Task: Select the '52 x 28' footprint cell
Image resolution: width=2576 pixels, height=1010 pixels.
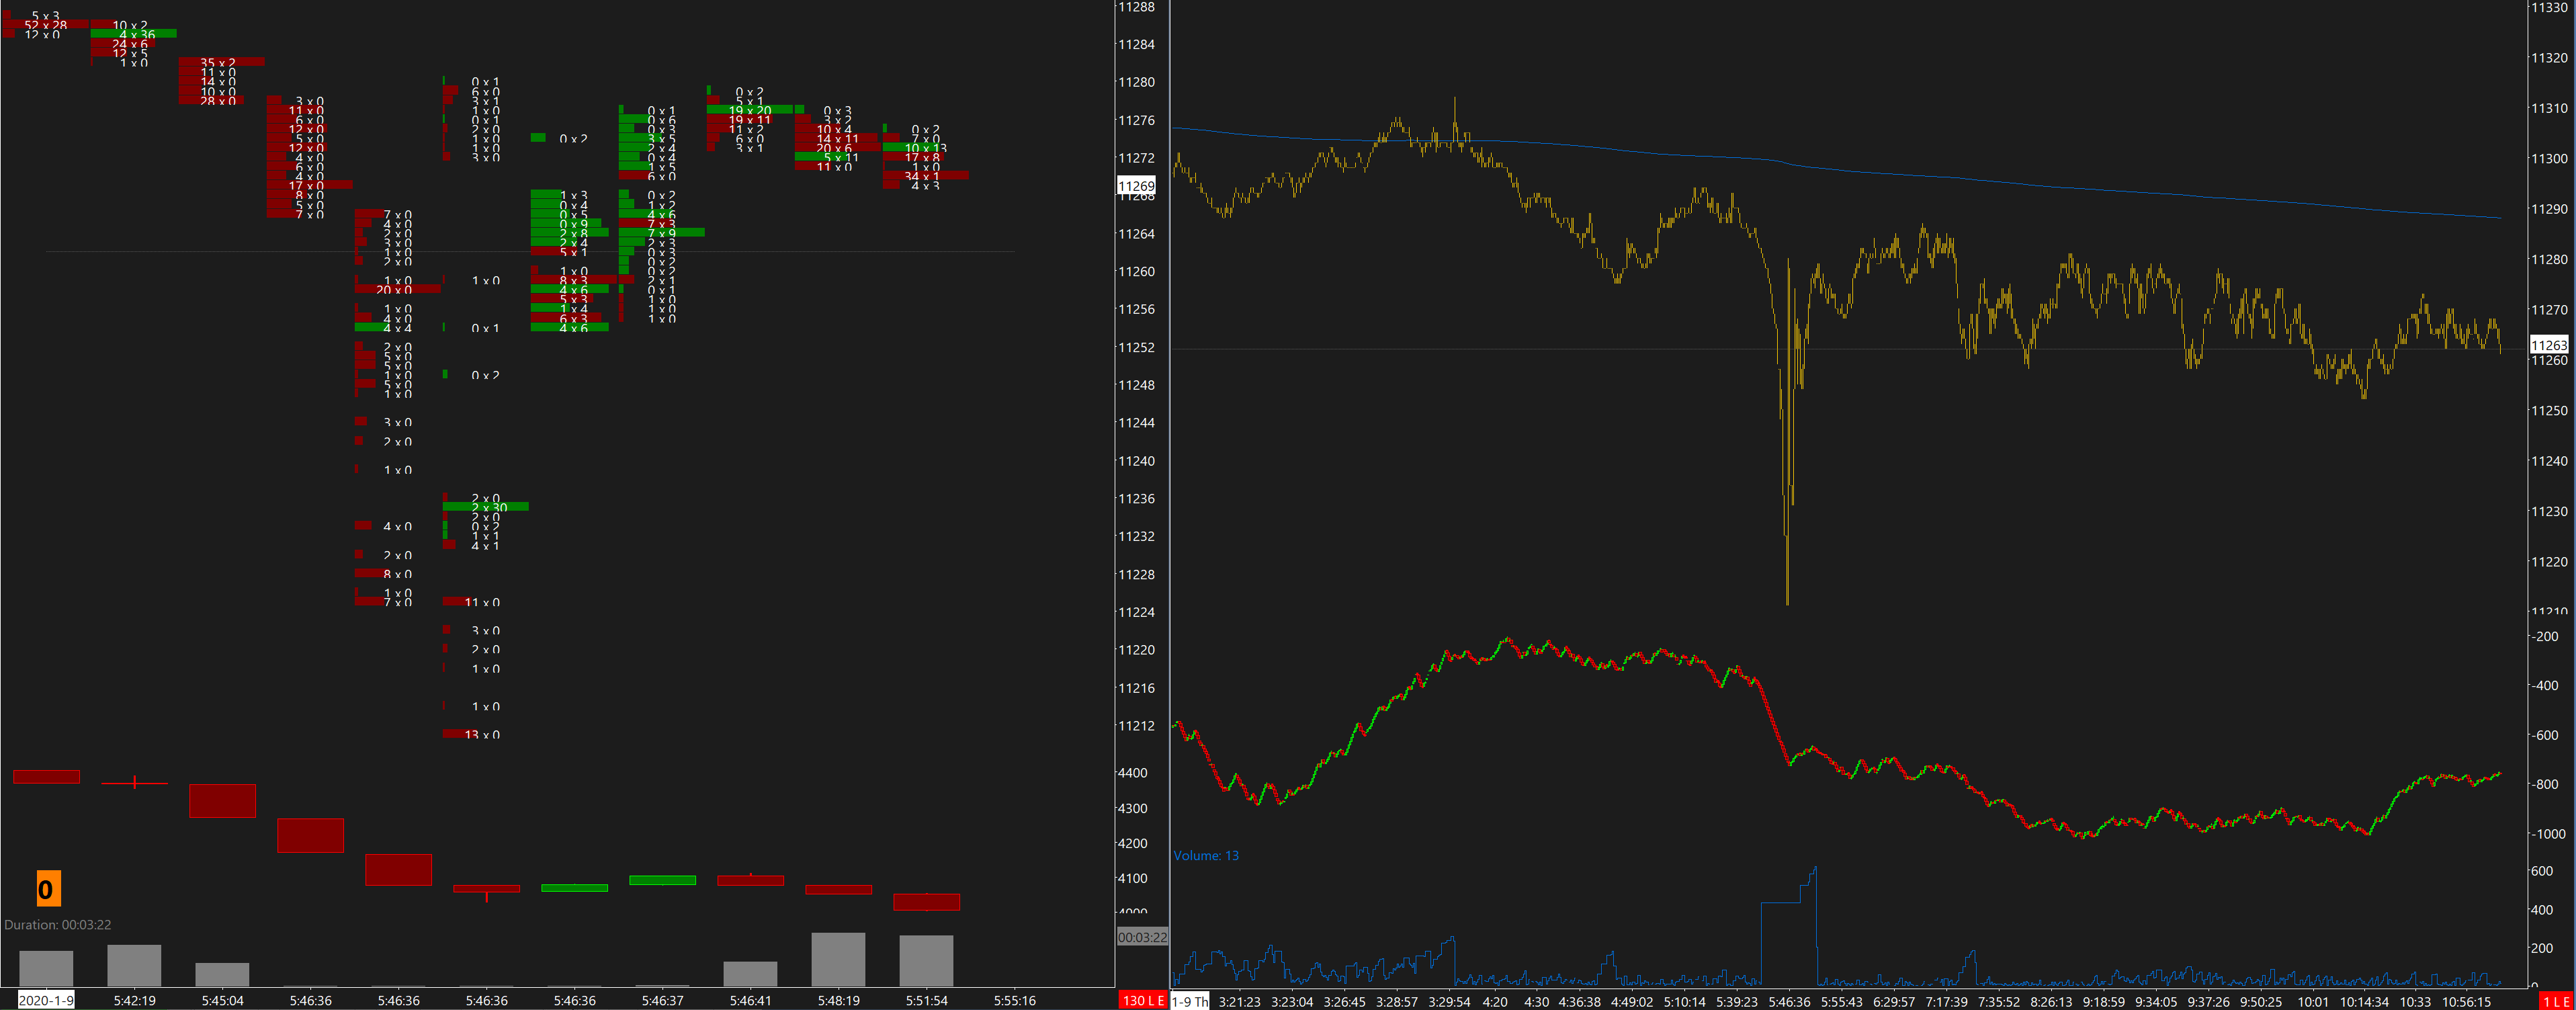Action: coord(45,25)
